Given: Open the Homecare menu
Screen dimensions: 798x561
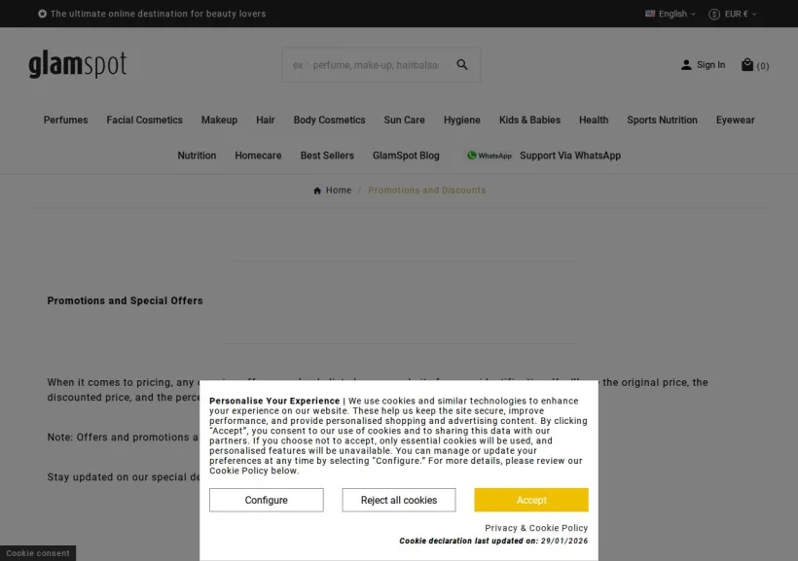Looking at the screenshot, I should pyautogui.click(x=258, y=156).
